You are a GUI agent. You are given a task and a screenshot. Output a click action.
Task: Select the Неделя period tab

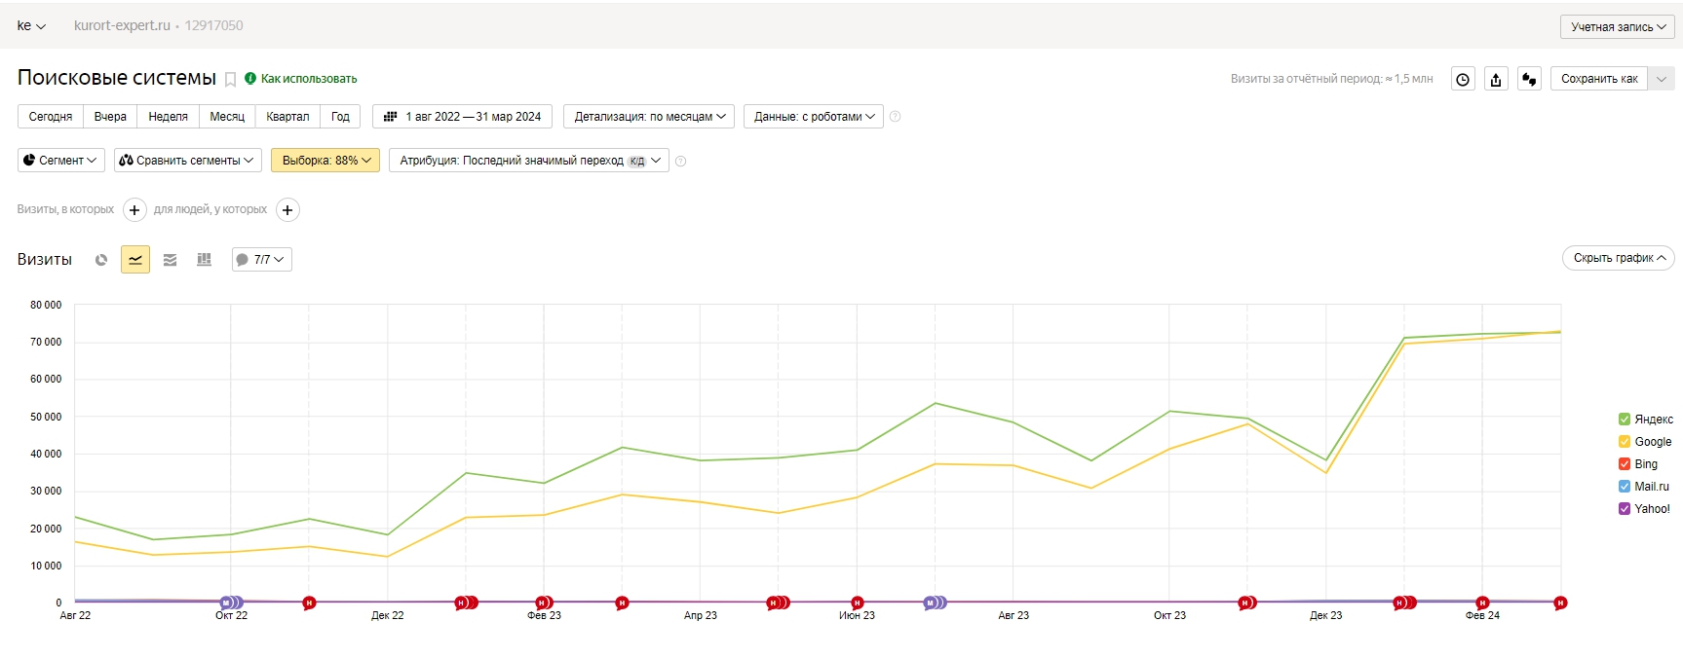tap(168, 117)
